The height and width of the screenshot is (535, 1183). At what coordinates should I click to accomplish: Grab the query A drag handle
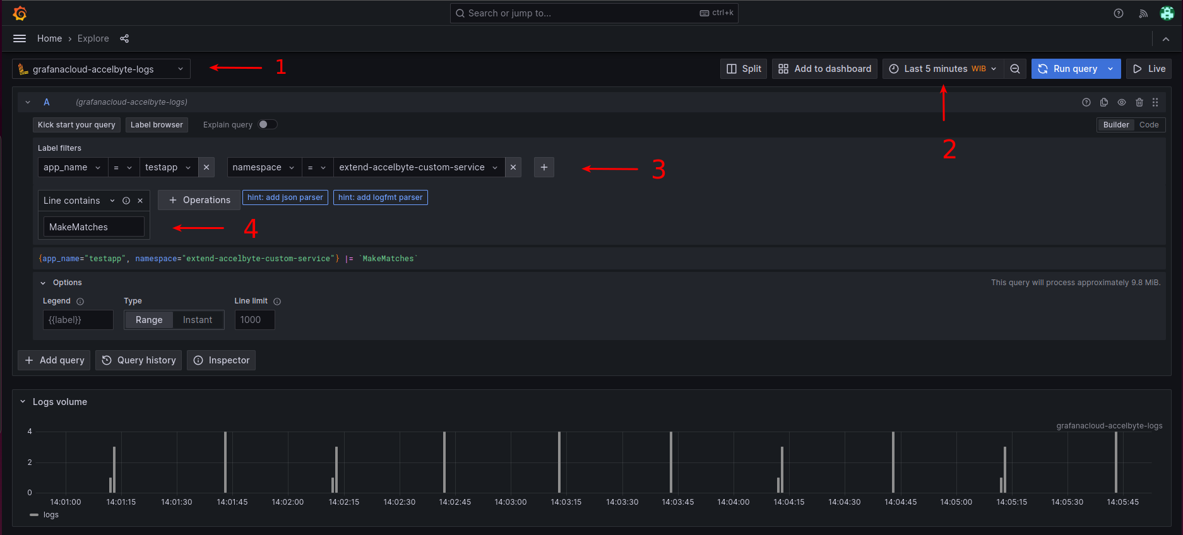point(1155,102)
